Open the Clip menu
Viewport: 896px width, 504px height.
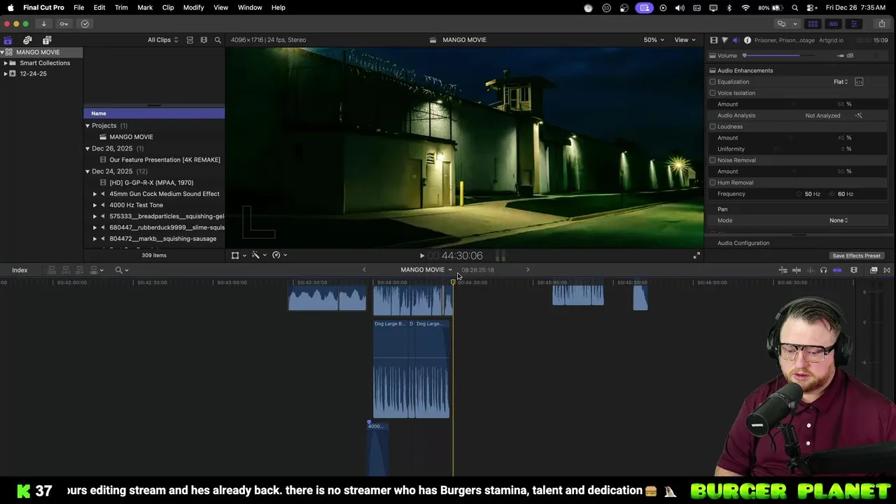pyautogui.click(x=168, y=7)
